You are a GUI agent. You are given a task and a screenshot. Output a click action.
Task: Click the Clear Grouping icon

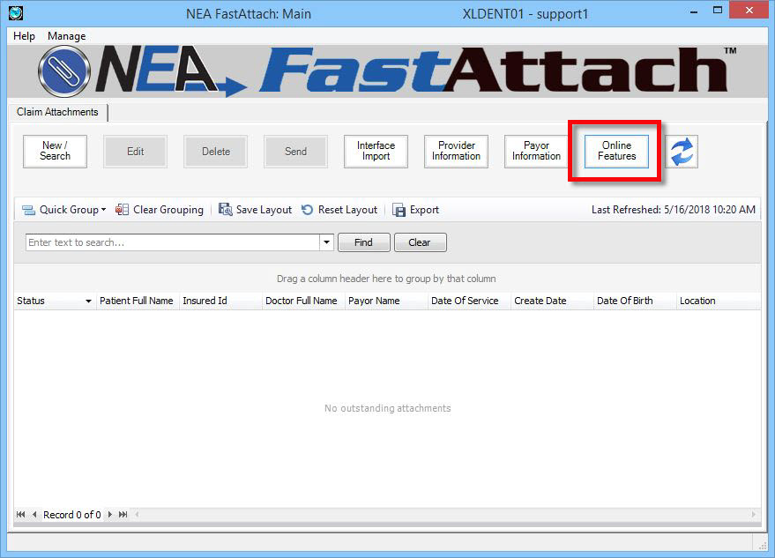(123, 210)
